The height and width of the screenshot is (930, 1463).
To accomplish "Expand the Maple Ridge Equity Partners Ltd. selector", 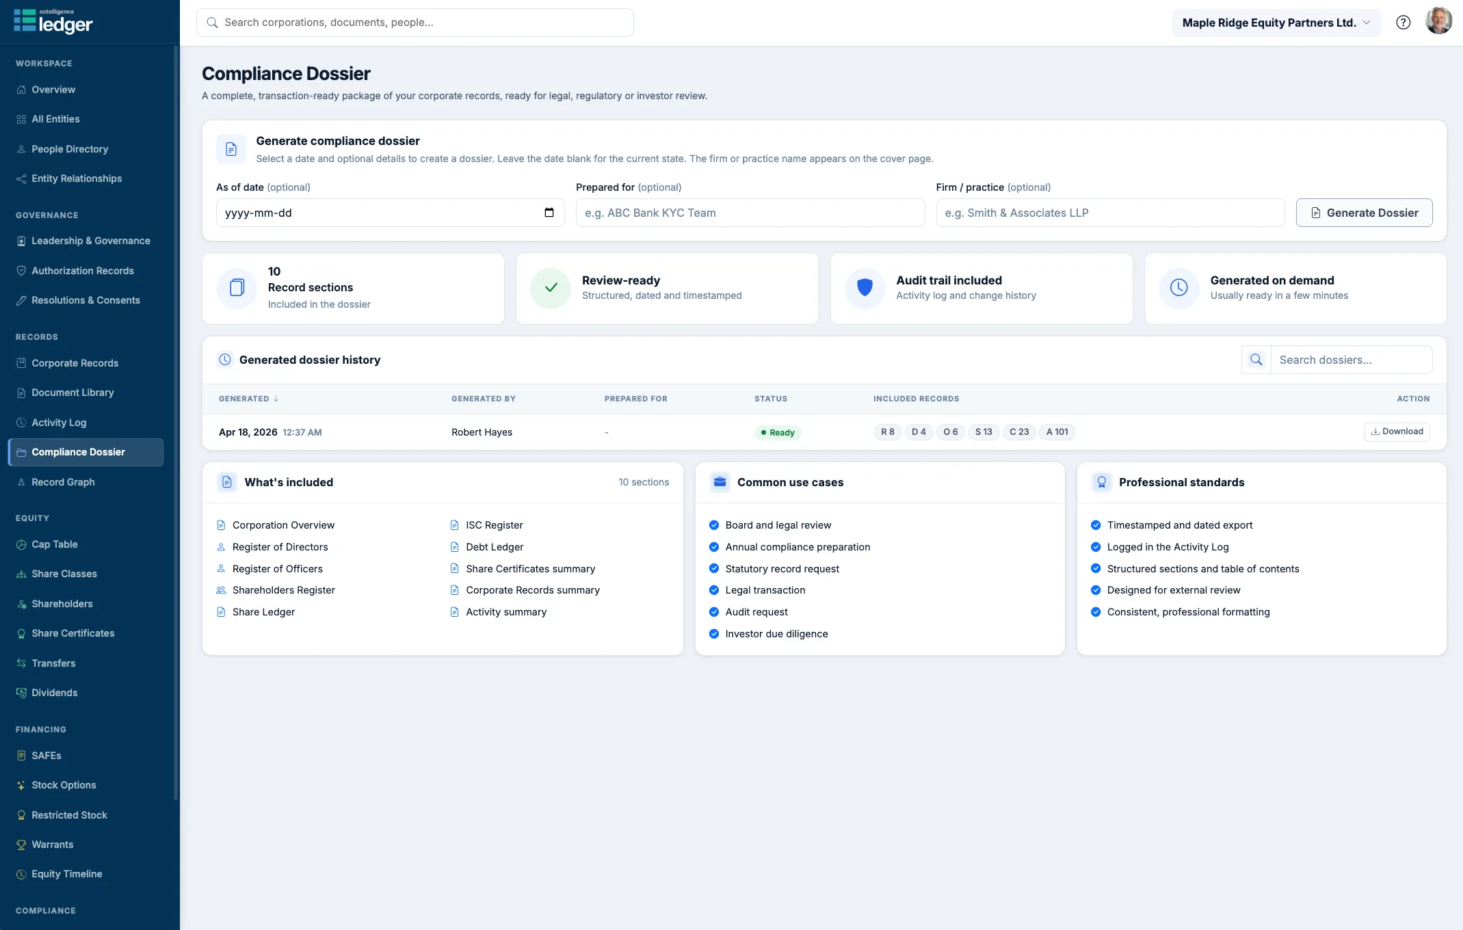I will (1276, 23).
